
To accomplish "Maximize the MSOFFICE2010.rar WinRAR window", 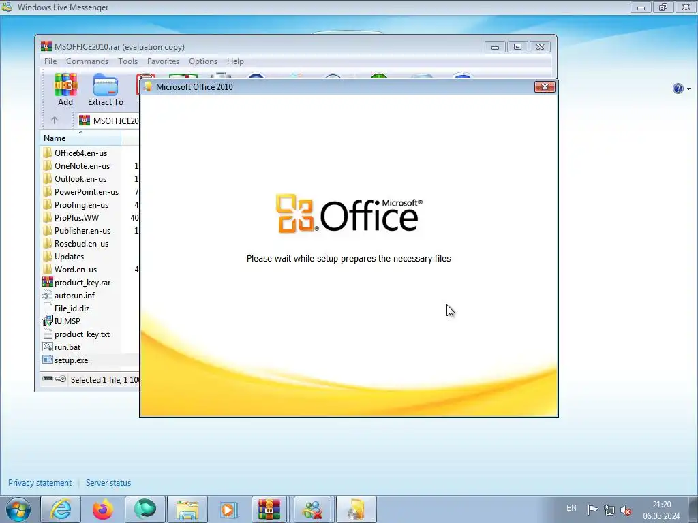I will coord(517,47).
